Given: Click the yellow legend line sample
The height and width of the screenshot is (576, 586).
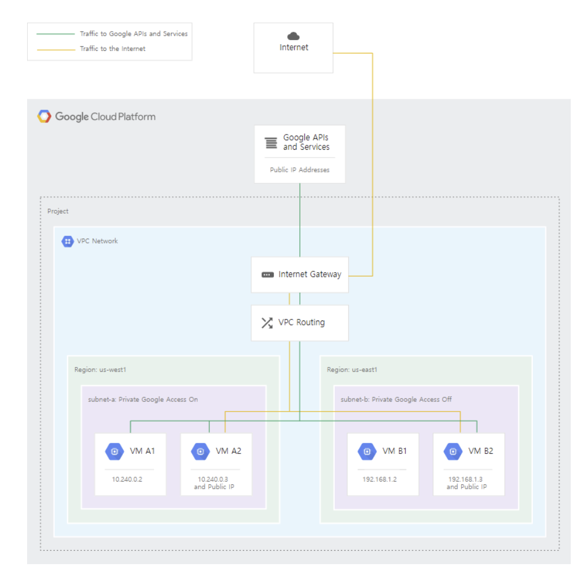Looking at the screenshot, I should [x=56, y=49].
